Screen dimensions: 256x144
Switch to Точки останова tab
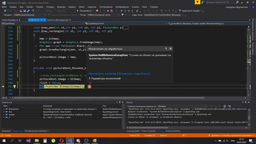coord(148,131)
